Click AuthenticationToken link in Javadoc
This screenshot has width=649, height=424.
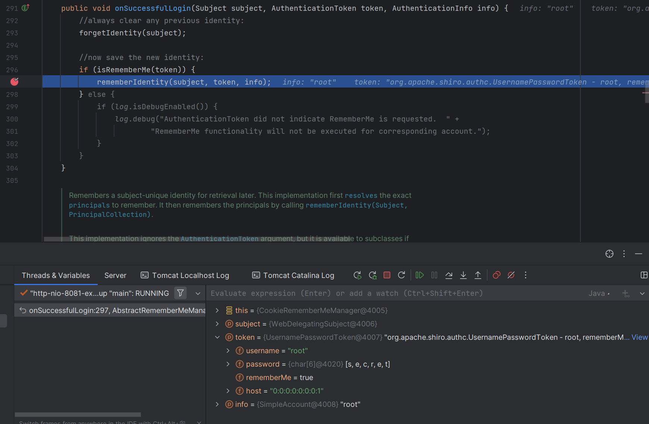click(220, 238)
